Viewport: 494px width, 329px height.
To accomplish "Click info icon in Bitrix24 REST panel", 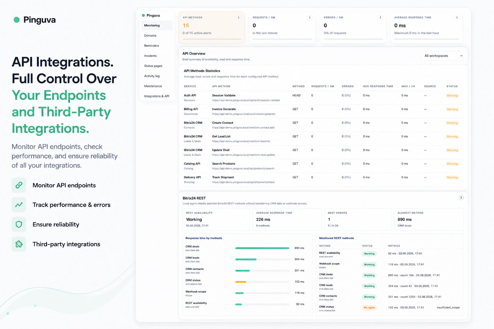I will click(x=461, y=198).
